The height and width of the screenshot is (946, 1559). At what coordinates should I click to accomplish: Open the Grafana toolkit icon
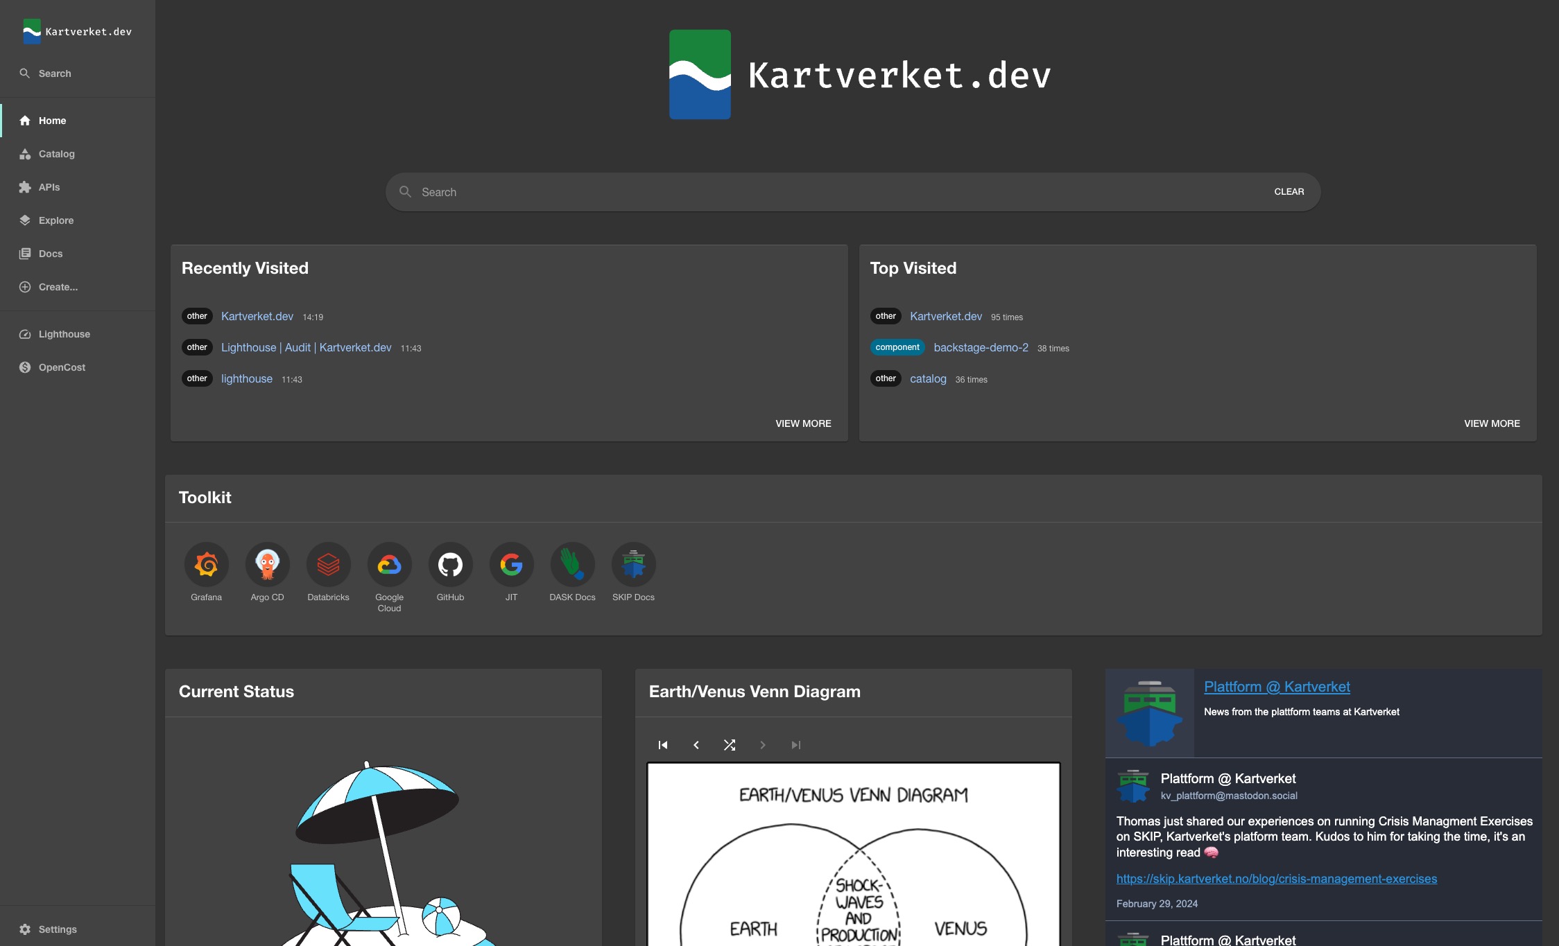tap(206, 564)
